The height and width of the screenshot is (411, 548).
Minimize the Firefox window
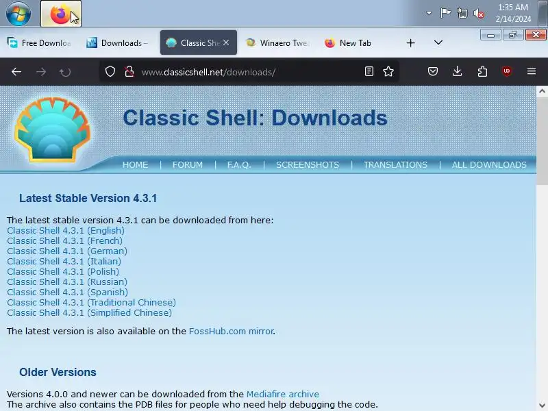(490, 35)
